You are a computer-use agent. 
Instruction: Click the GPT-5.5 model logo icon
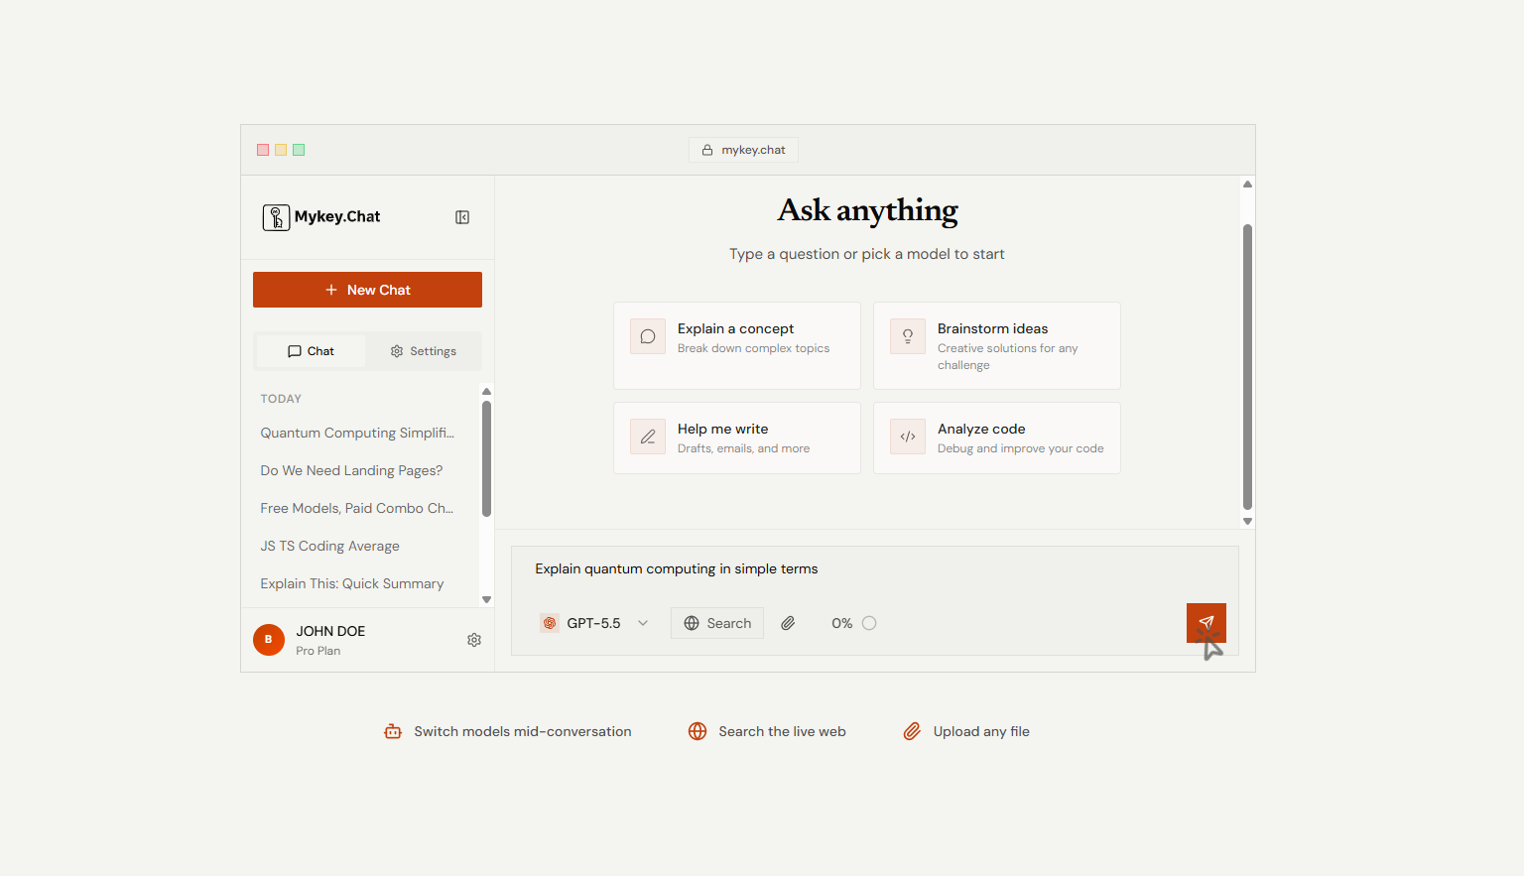coord(550,623)
